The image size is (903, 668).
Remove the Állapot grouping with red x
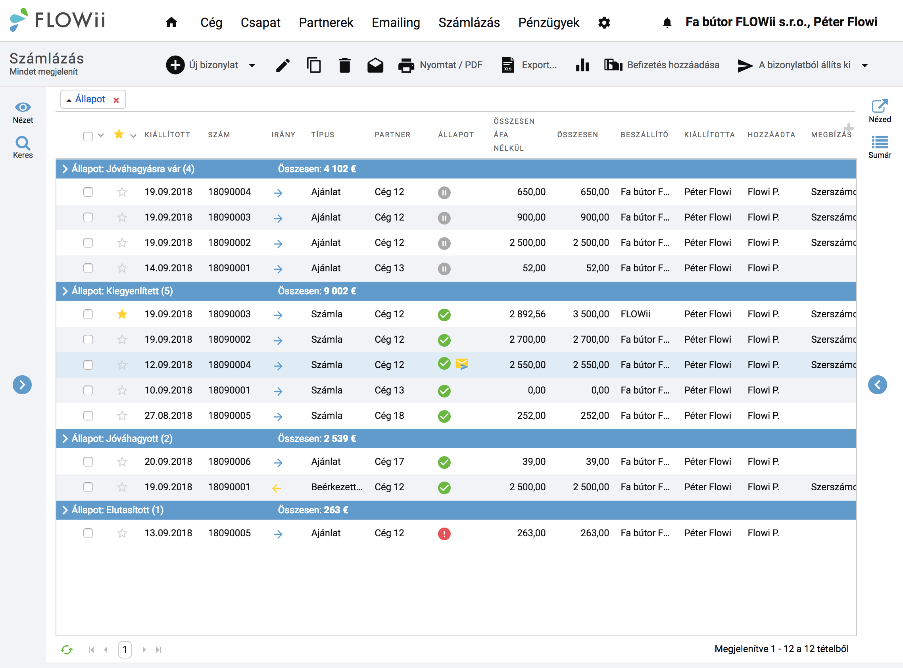click(x=116, y=100)
